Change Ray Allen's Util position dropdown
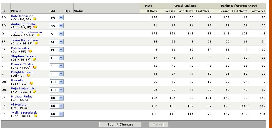 57,82
